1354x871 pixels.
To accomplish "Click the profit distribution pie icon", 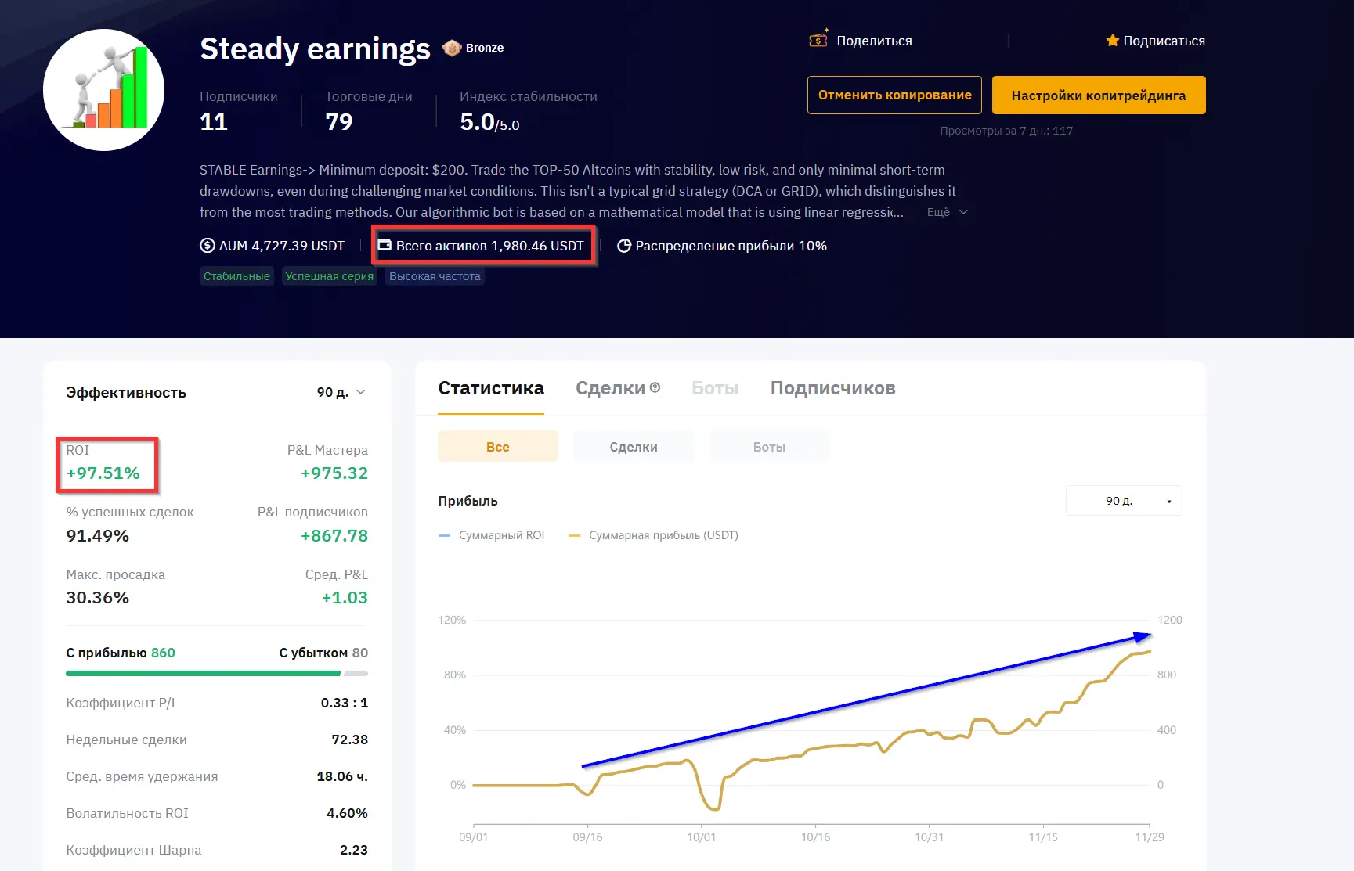I will pyautogui.click(x=624, y=246).
